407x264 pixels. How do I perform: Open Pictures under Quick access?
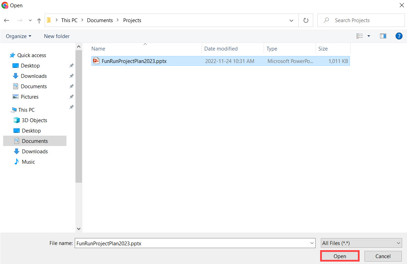point(29,97)
